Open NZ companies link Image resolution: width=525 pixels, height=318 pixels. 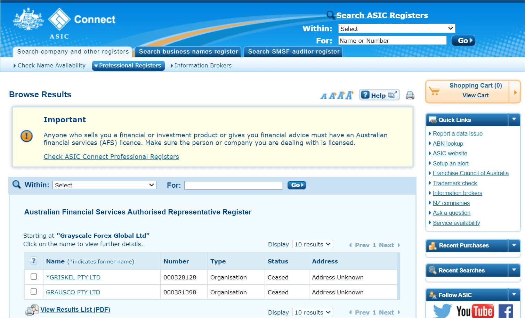pyautogui.click(x=451, y=203)
